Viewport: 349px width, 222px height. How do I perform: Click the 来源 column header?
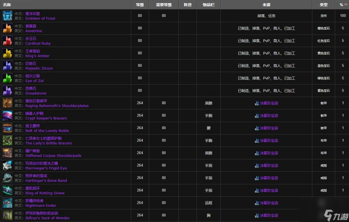267,5
